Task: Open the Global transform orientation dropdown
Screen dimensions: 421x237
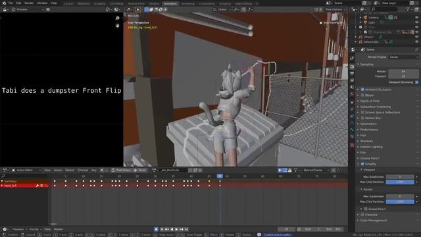Action: click(x=222, y=9)
